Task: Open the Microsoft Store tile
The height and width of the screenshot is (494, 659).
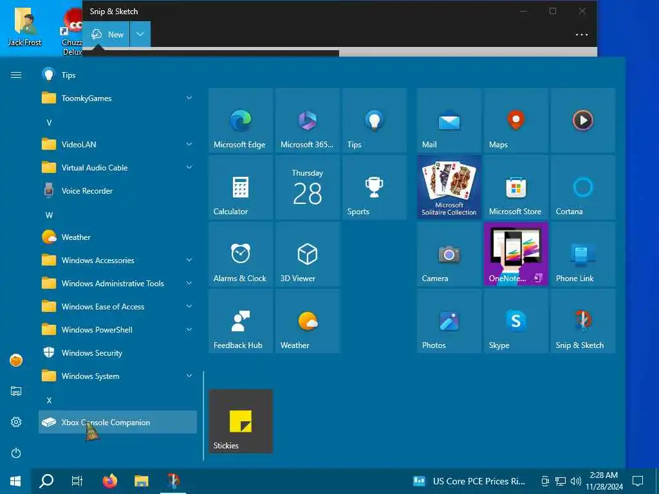Action: 515,187
